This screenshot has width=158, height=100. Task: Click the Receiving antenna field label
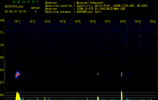point(58,12)
